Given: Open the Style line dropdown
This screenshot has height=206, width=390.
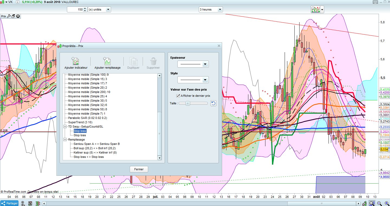Looking at the screenshot, I should click(x=205, y=80).
